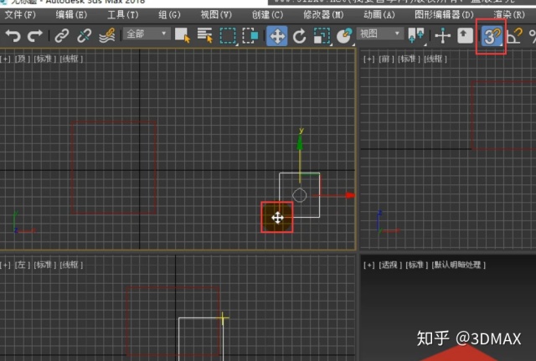This screenshot has height=361, width=536.
Task: Click the [透视] perspective view label
Action: coord(390,265)
